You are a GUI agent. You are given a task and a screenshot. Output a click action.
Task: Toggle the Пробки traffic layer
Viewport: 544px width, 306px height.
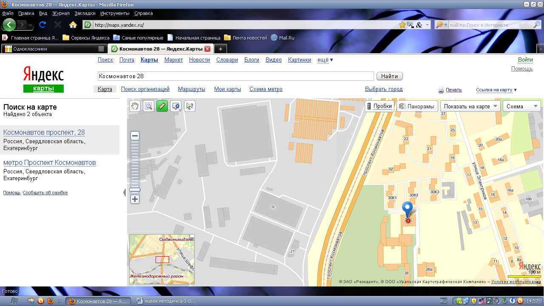tap(380, 106)
